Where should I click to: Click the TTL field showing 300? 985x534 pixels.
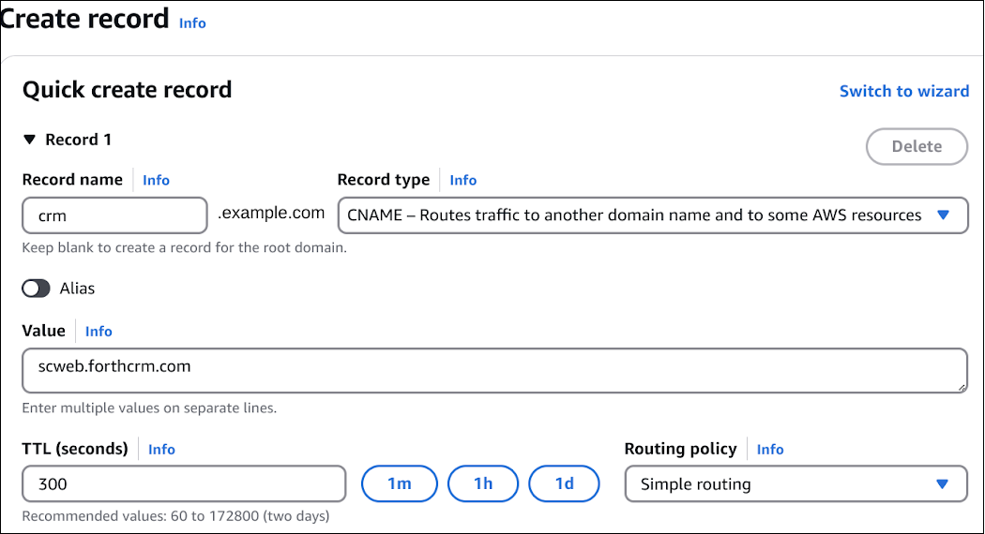(x=184, y=484)
